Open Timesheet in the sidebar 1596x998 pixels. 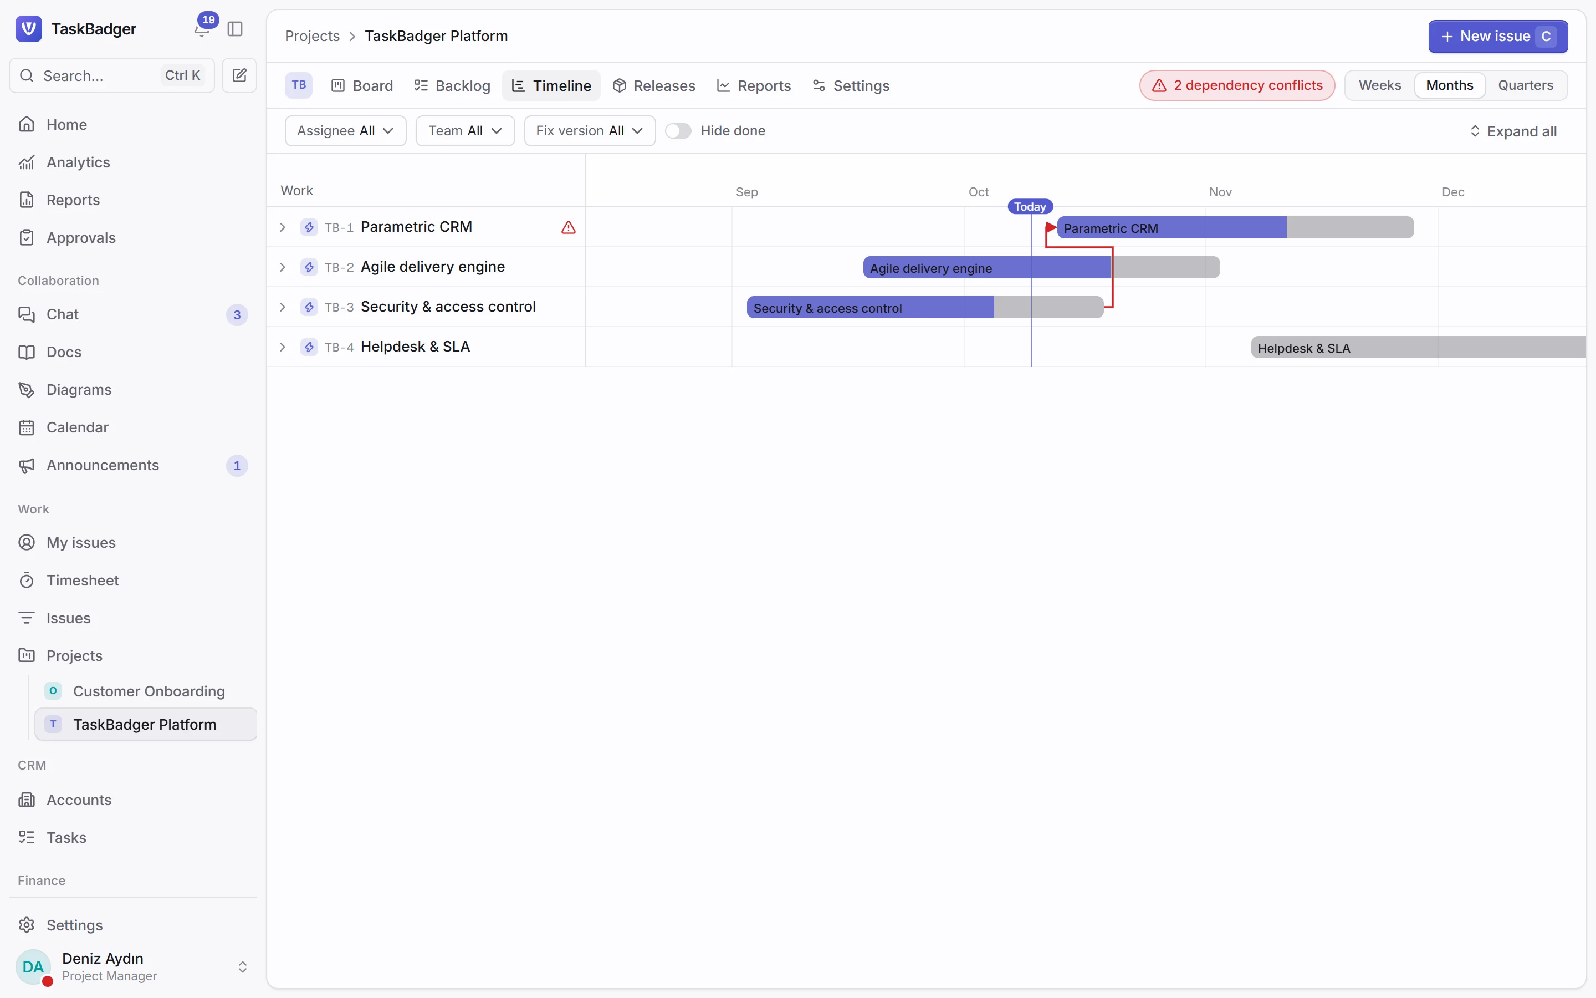pyautogui.click(x=132, y=580)
